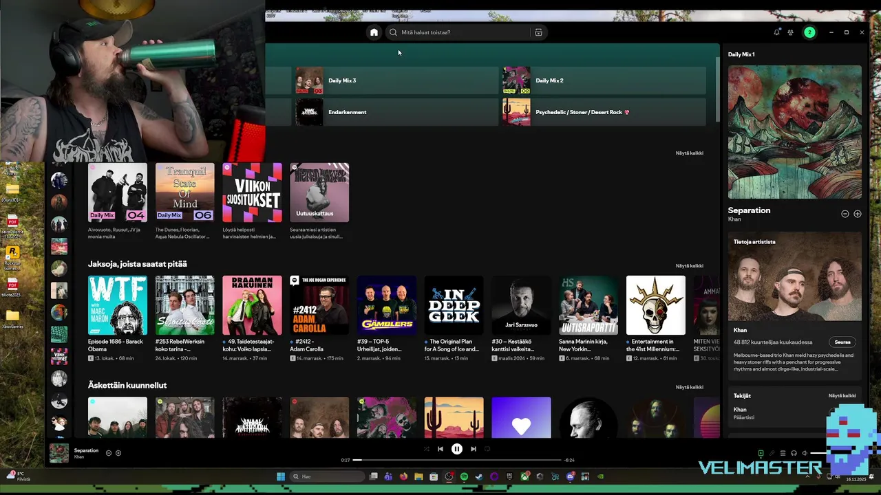
Task: Open the Browse icon beside search field
Action: [x=538, y=32]
